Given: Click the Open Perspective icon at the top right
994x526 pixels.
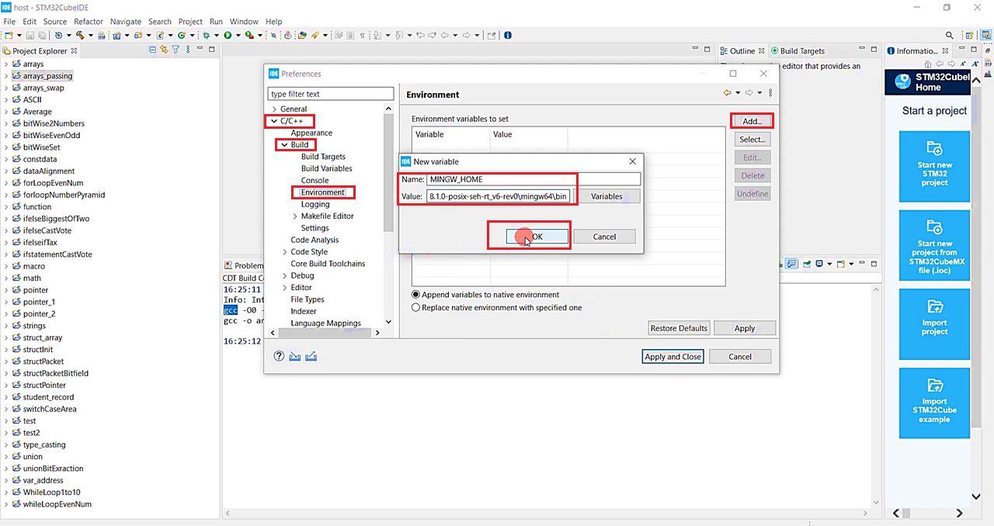Looking at the screenshot, I should tap(969, 35).
